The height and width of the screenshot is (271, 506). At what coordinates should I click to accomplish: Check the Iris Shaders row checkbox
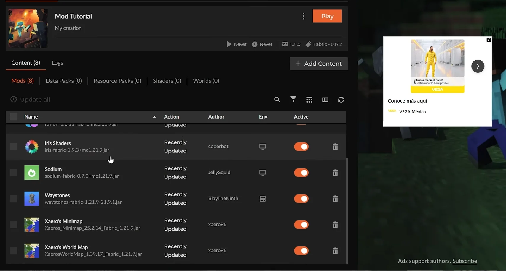14,147
